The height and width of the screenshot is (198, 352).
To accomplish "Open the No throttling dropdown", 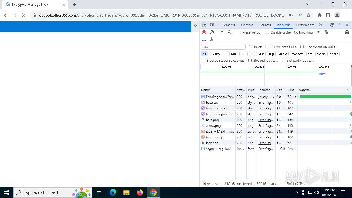I will [x=307, y=32].
